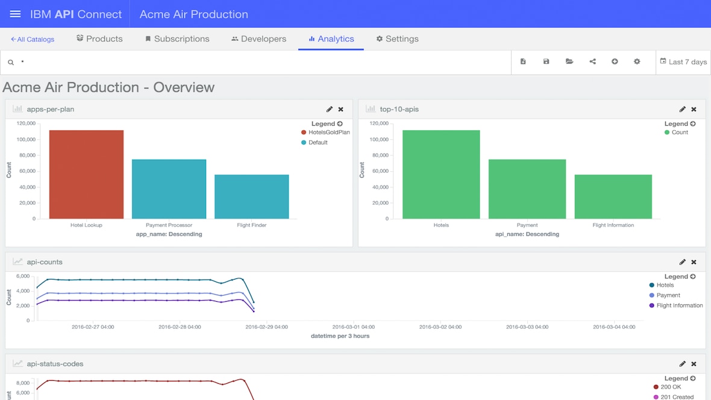This screenshot has width=711, height=400.
Task: Open the Last 7 days time range picker
Action: pos(683,62)
